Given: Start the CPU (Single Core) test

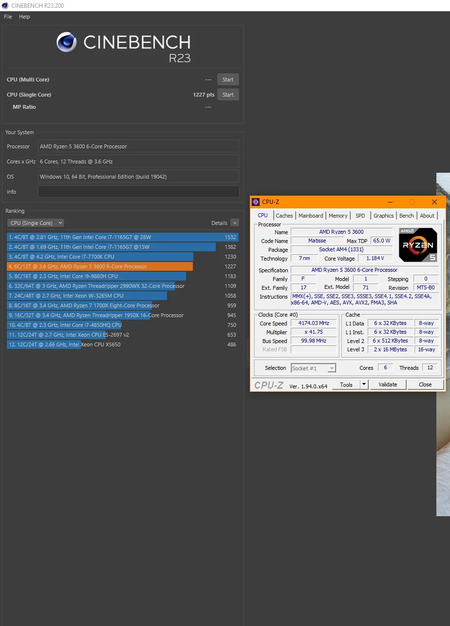Looking at the screenshot, I should point(228,95).
